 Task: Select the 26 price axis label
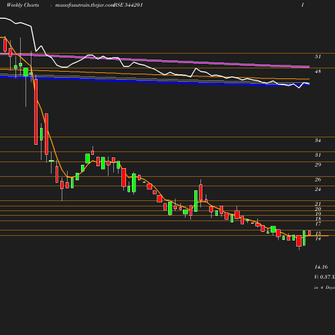[x=318, y=180]
